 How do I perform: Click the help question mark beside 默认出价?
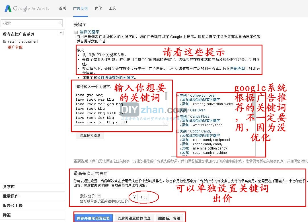coord(99,196)
